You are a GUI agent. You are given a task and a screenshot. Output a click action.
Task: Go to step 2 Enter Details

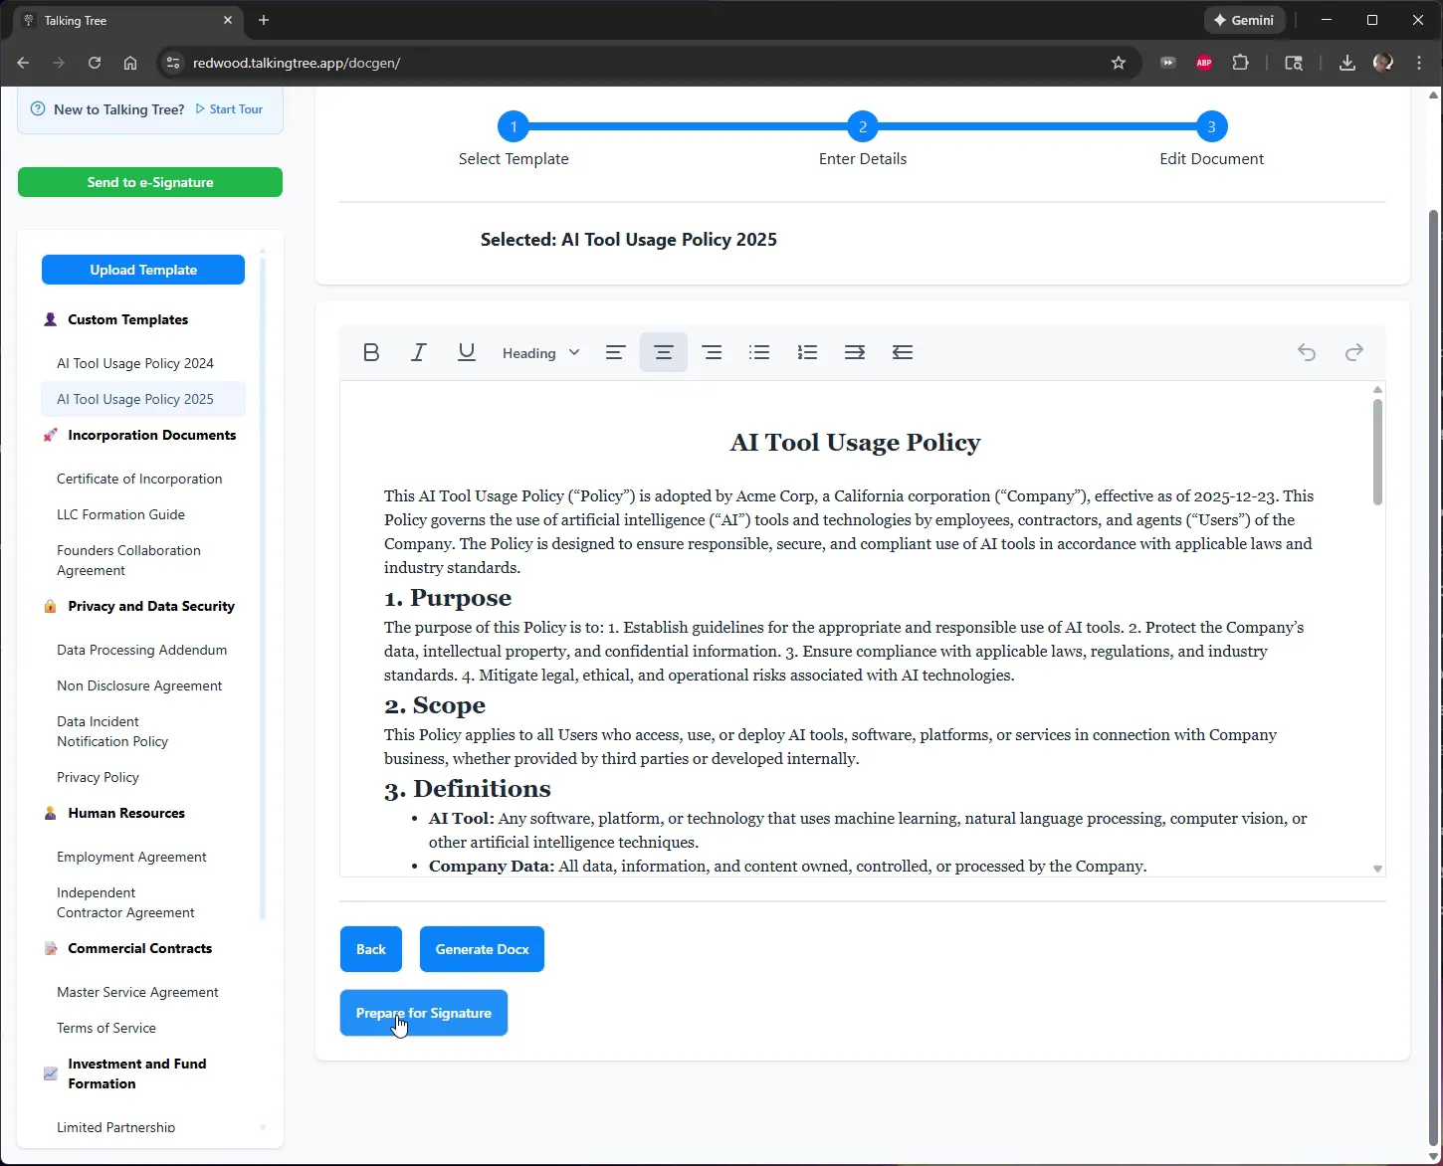[863, 126]
